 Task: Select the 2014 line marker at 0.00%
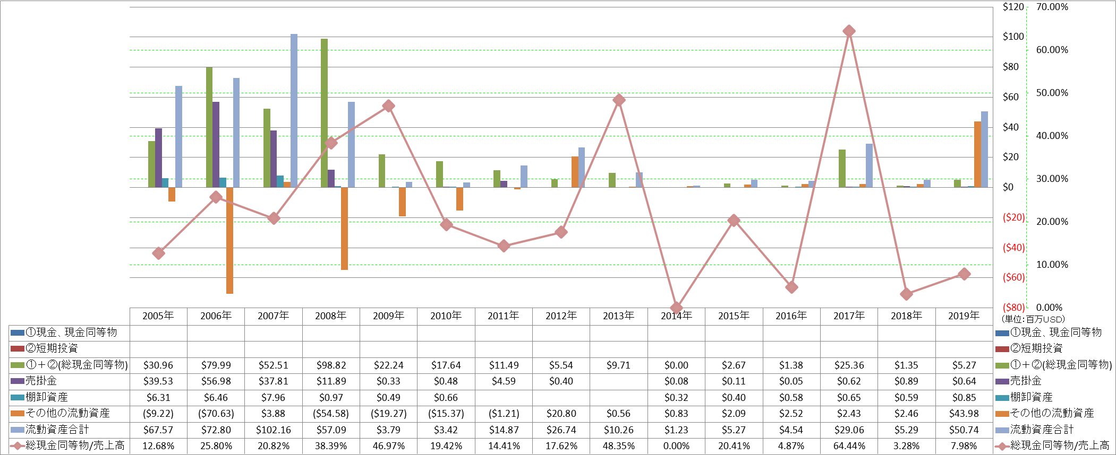click(x=676, y=308)
